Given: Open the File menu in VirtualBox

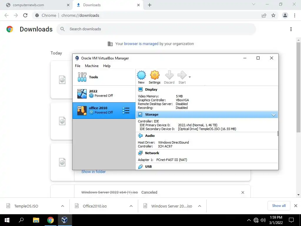Looking at the screenshot, I should [x=78, y=66].
